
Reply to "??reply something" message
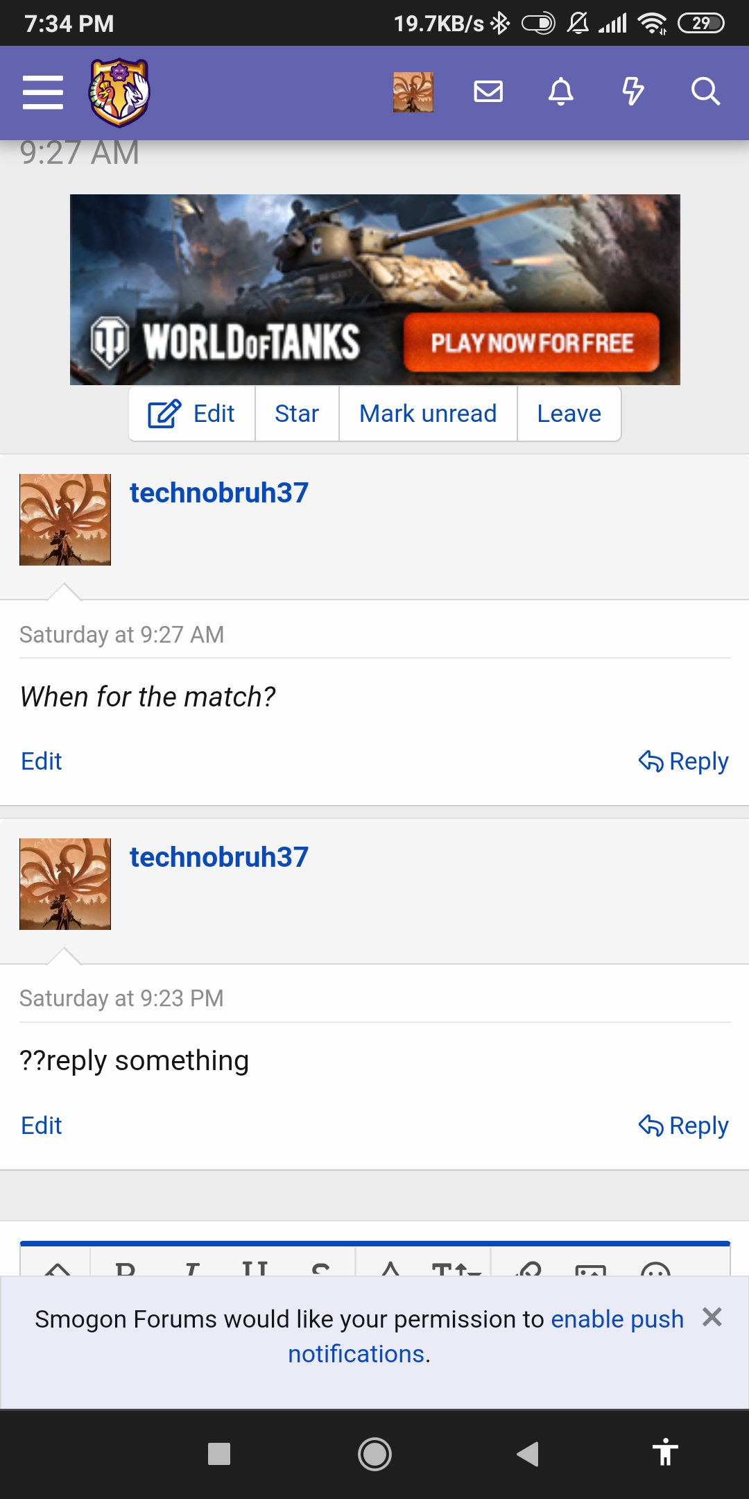683,1126
